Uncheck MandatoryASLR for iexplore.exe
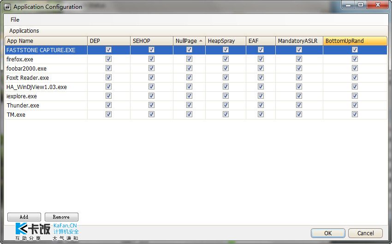 [299, 96]
